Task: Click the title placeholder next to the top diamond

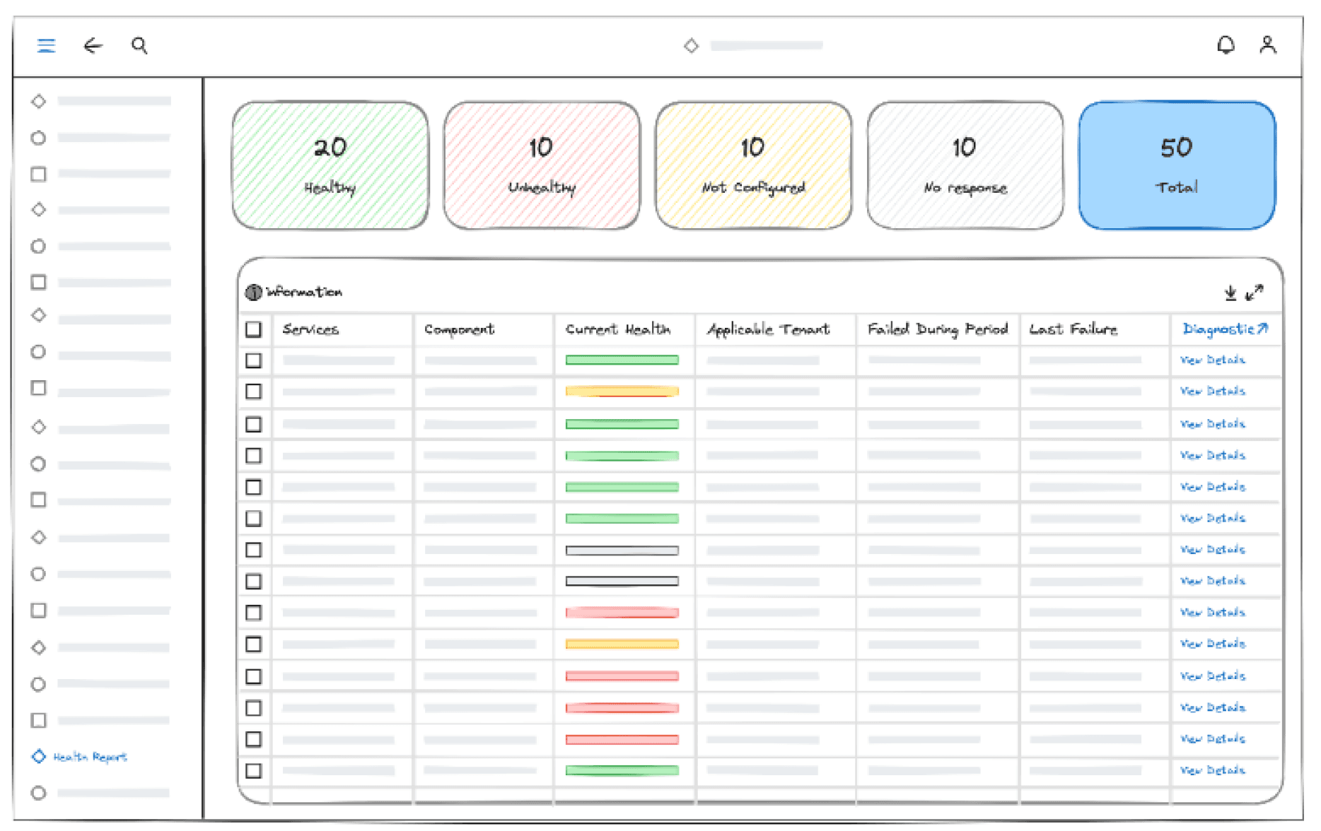Action: tap(767, 45)
